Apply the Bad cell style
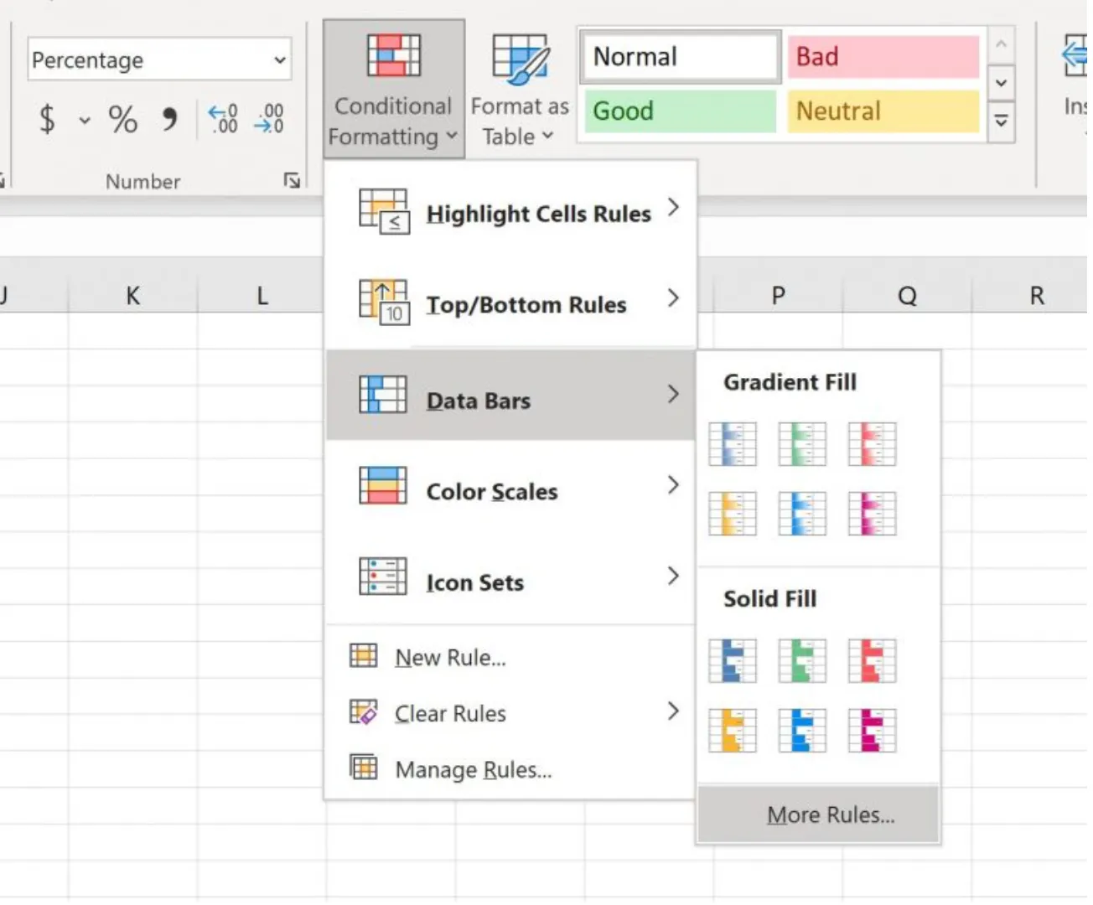This screenshot has height=905, width=1093. pyautogui.click(x=883, y=57)
